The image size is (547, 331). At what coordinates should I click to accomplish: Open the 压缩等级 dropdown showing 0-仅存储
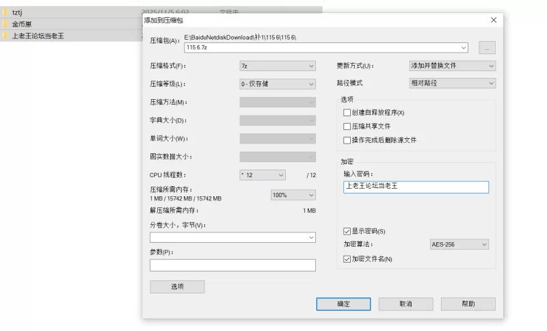coord(278,84)
